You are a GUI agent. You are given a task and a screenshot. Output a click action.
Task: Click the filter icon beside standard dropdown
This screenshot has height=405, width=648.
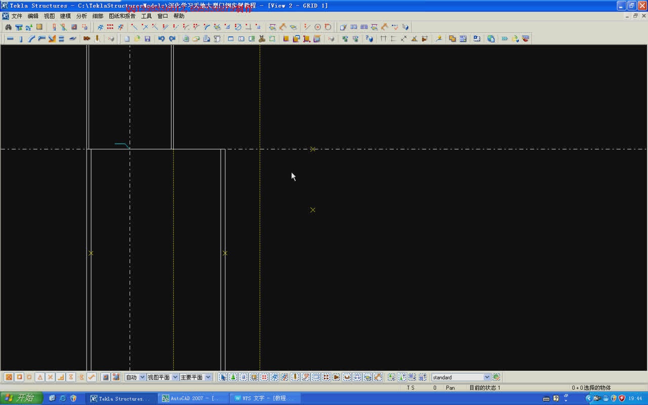coord(497,377)
